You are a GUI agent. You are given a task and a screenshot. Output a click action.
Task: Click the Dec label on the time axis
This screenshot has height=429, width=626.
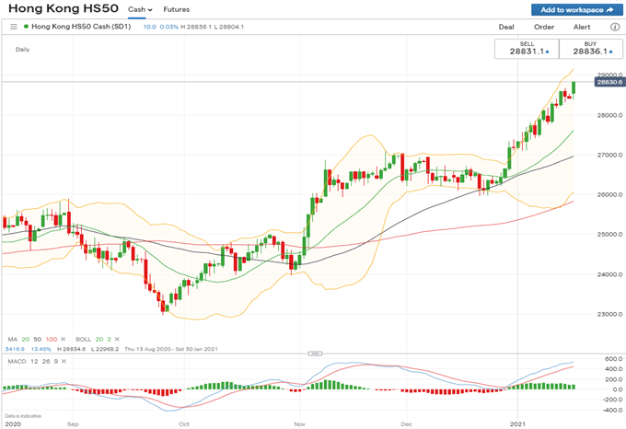pos(406,423)
